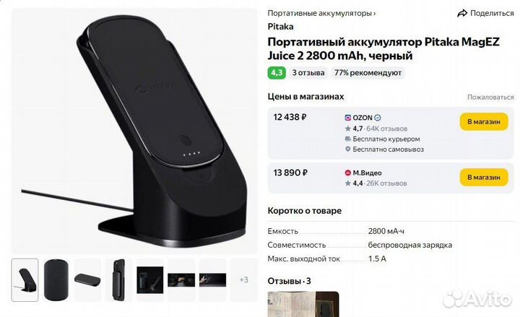Screen dimensions: 520x317
Task: Open the Pitaka brand link
Action: 280,27
